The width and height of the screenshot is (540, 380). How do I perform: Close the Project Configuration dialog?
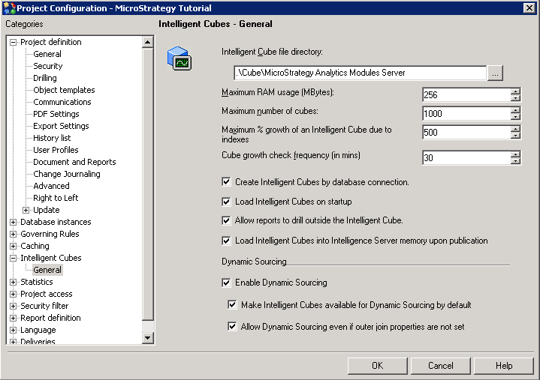tap(529, 7)
